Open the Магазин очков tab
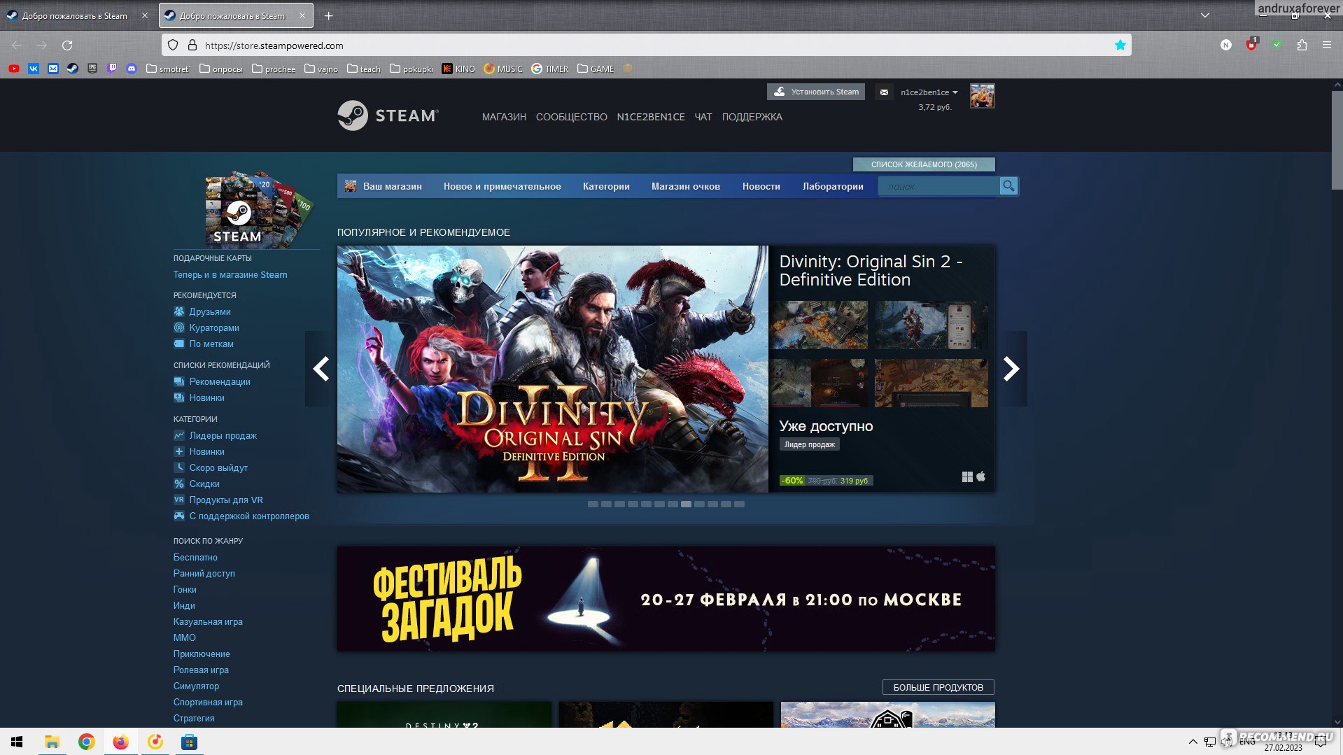This screenshot has width=1343, height=755. click(686, 186)
